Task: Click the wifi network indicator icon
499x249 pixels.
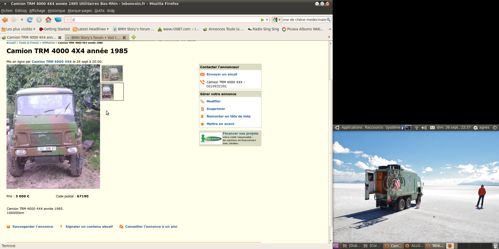Action: click(417, 128)
